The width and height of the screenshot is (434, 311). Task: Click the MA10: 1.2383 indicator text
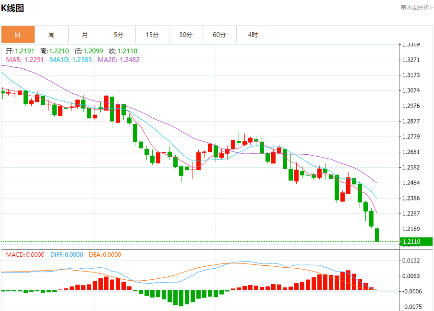pyautogui.click(x=71, y=60)
